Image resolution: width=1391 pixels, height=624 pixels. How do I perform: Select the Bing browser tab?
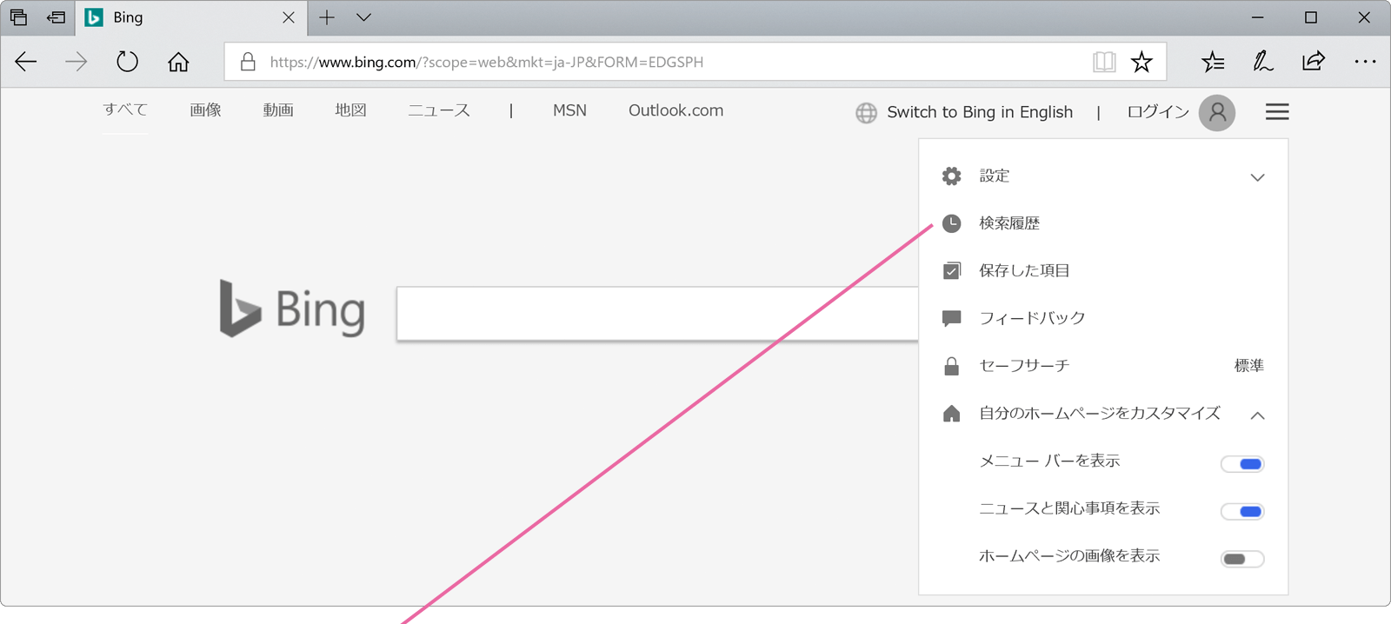coord(191,17)
